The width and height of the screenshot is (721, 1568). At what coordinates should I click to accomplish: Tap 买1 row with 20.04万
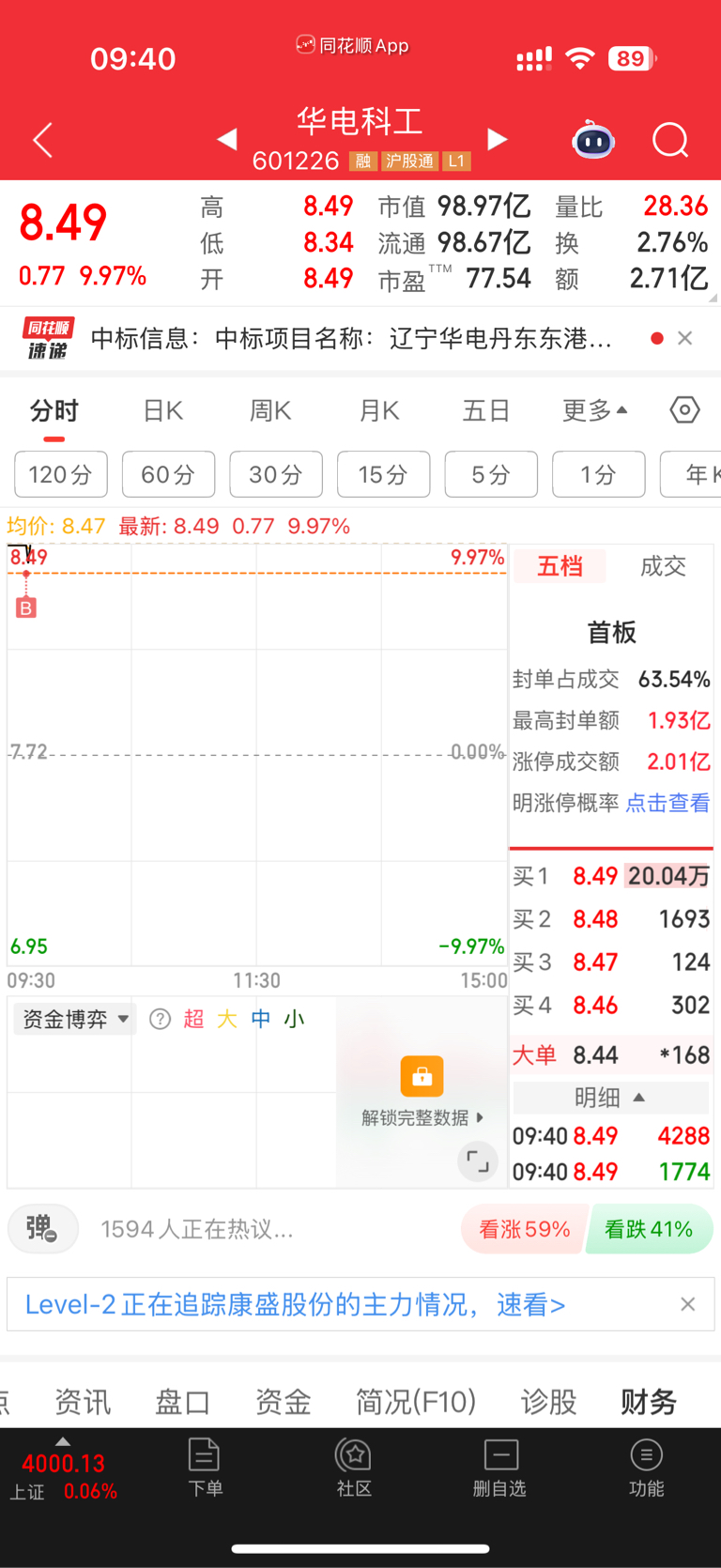pyautogui.click(x=611, y=876)
